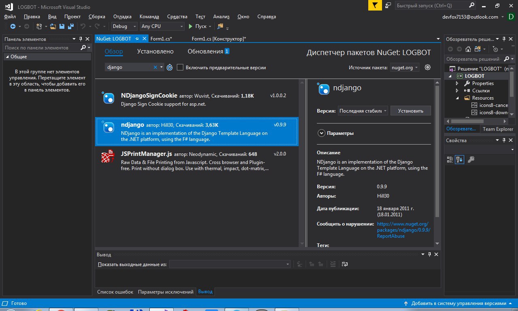Clear the django search text with X

tap(155, 68)
